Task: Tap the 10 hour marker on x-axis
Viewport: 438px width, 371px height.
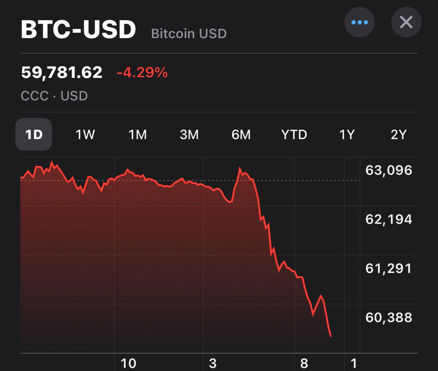Action: 128,363
